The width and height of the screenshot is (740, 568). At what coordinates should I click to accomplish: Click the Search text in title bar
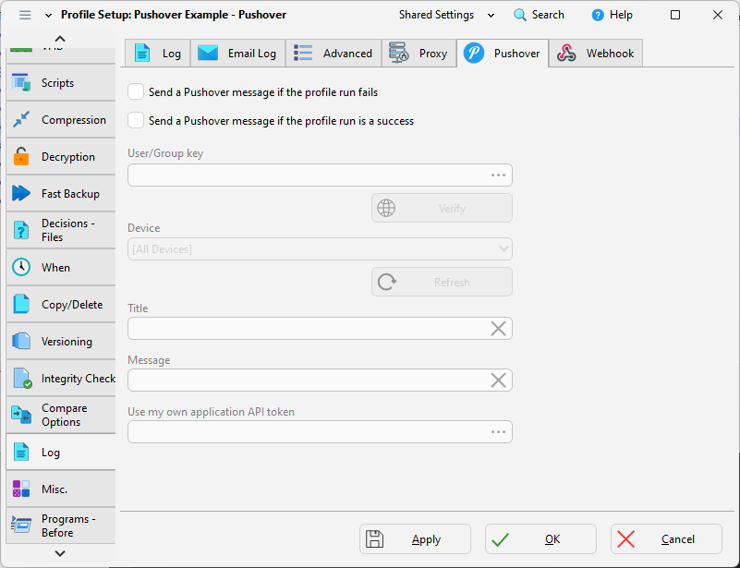548,15
